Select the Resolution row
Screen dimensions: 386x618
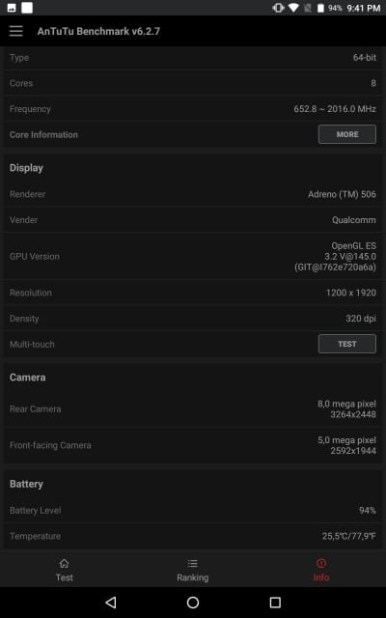point(193,293)
